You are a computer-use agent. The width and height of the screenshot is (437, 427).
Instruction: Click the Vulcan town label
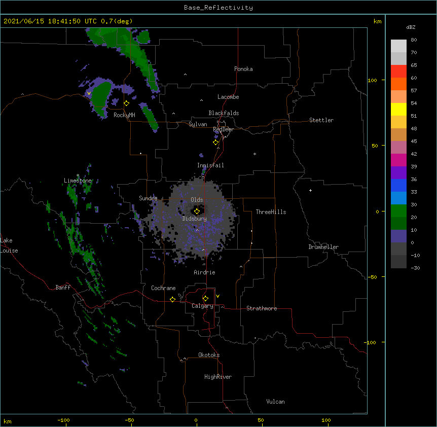pos(275,402)
